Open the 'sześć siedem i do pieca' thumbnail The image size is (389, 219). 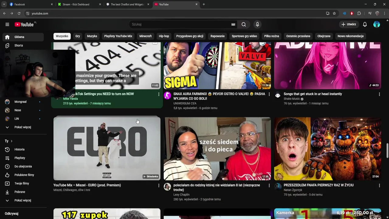coord(217,149)
